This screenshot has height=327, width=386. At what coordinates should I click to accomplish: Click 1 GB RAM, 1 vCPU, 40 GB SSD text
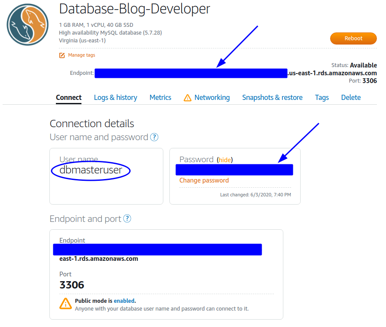tap(96, 25)
